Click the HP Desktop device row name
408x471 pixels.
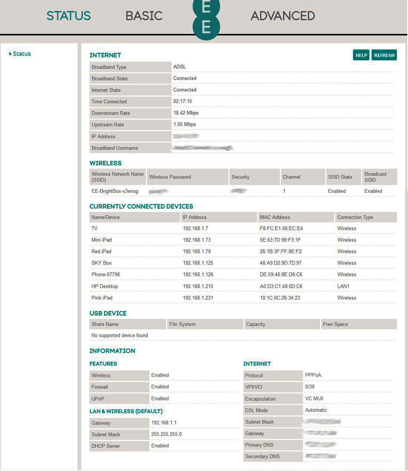pos(105,286)
